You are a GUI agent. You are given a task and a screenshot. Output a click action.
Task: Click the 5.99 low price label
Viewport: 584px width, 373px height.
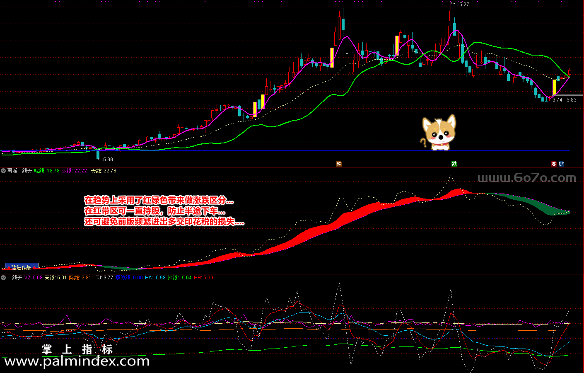pos(108,160)
